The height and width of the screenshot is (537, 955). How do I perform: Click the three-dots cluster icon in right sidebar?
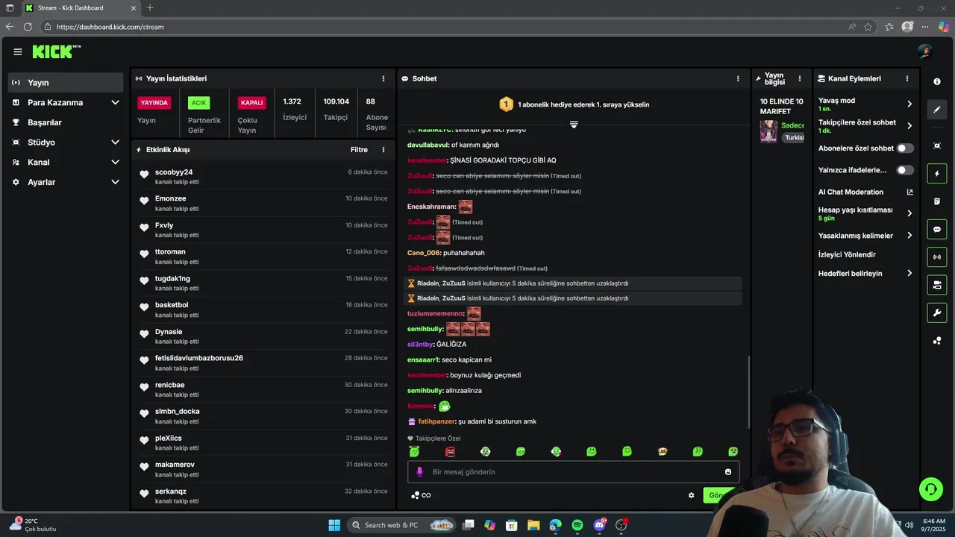937,341
